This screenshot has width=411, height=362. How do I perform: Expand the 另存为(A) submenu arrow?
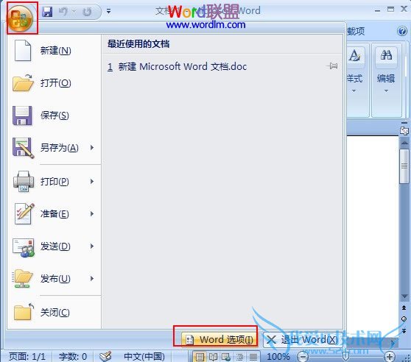[92, 148]
